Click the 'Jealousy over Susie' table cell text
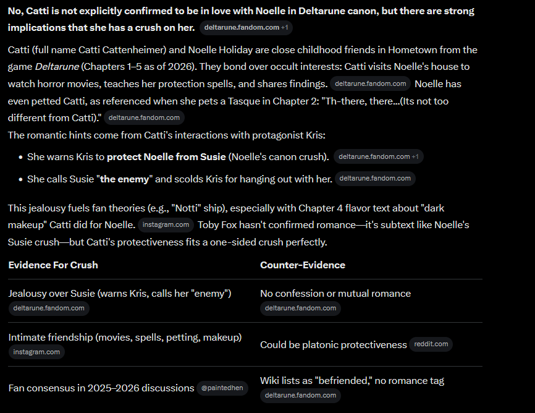 pos(120,294)
